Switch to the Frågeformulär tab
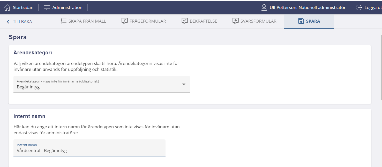Image resolution: width=382 pixels, height=167 pixels. coord(148,21)
